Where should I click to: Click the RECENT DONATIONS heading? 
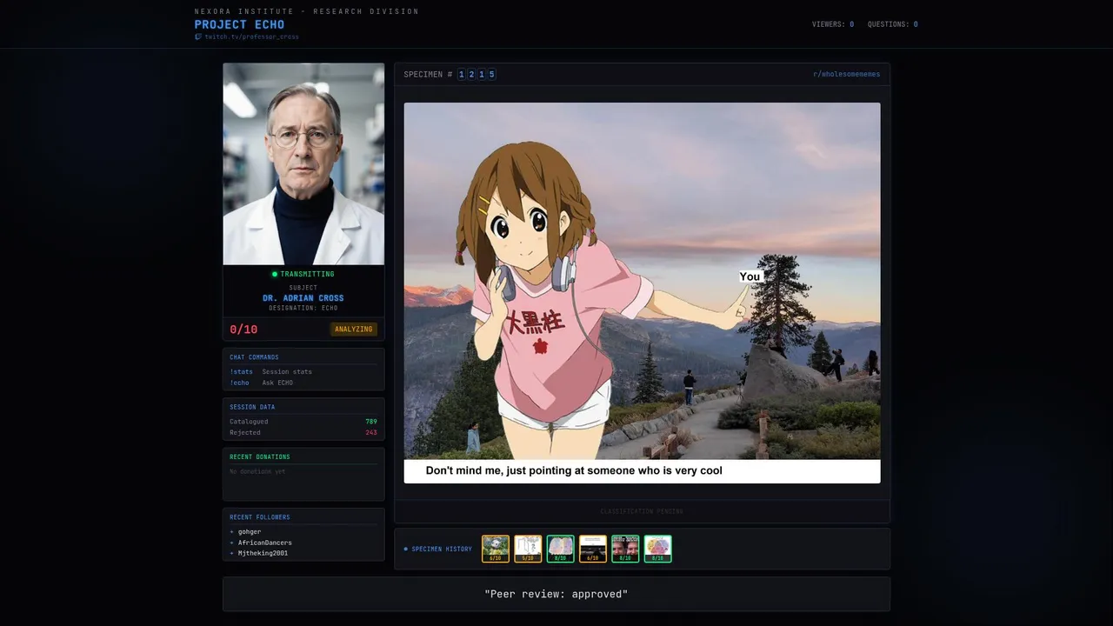point(260,456)
